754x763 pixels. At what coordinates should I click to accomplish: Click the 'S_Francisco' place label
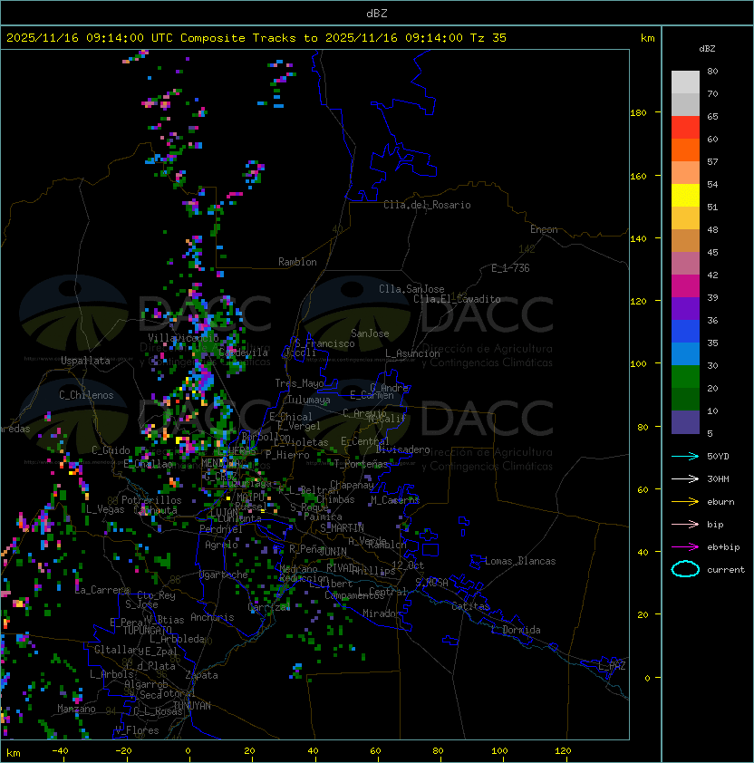pyautogui.click(x=324, y=344)
